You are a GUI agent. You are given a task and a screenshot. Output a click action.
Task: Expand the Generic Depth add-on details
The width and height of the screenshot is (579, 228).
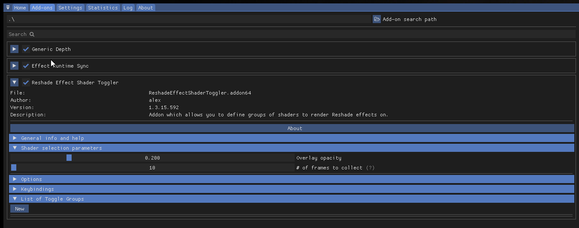14,49
